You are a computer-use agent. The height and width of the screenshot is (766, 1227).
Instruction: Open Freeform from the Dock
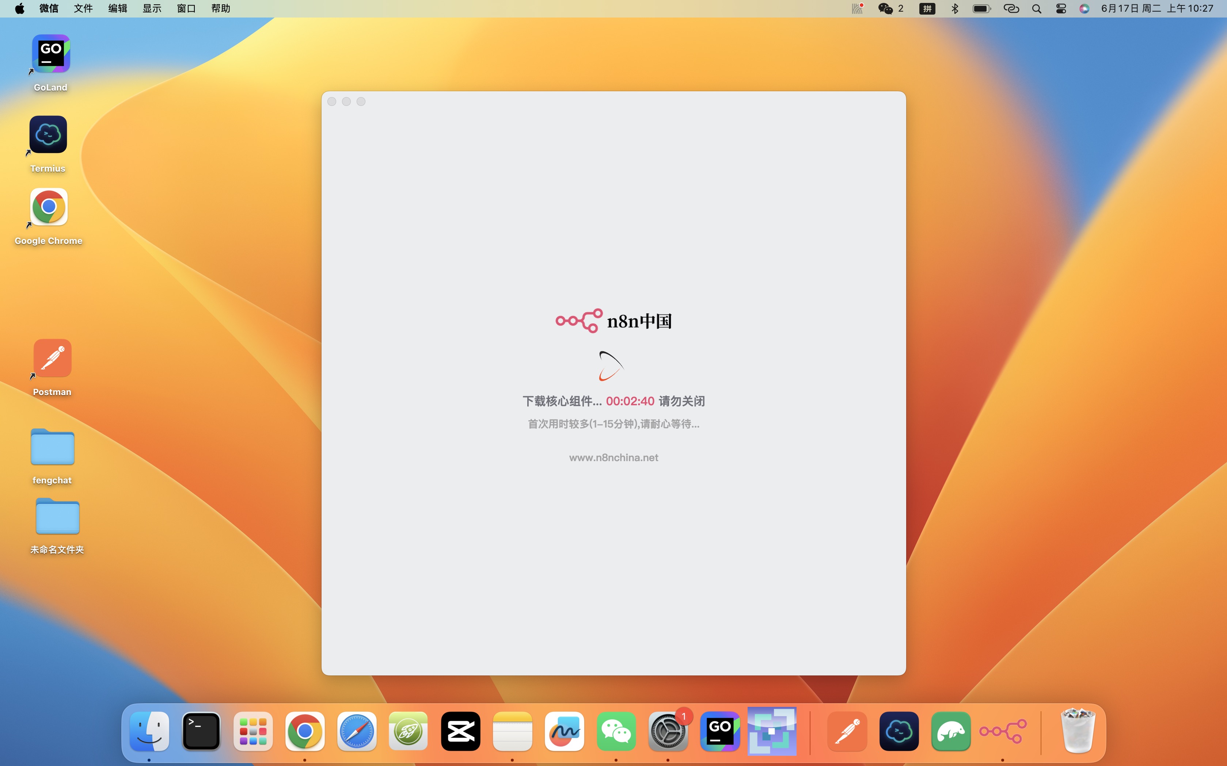pyautogui.click(x=564, y=731)
